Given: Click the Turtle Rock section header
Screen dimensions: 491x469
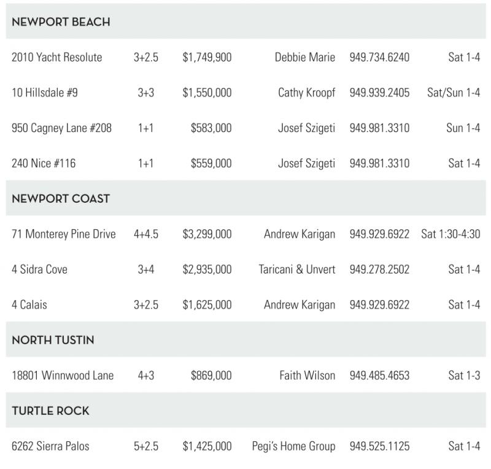Looking at the screenshot, I should pos(50,411).
